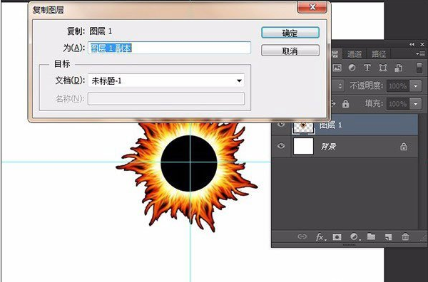Click the 不透明度 opacity value field
The image size is (428, 282).
398,86
